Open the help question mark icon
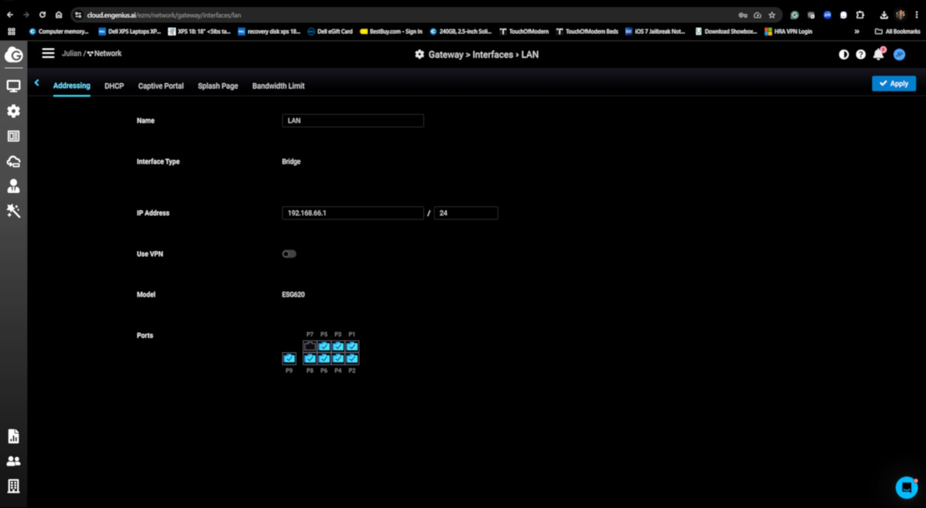This screenshot has height=508, width=926. (x=860, y=55)
